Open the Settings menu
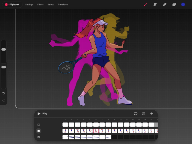 pyautogui.click(x=29, y=4)
